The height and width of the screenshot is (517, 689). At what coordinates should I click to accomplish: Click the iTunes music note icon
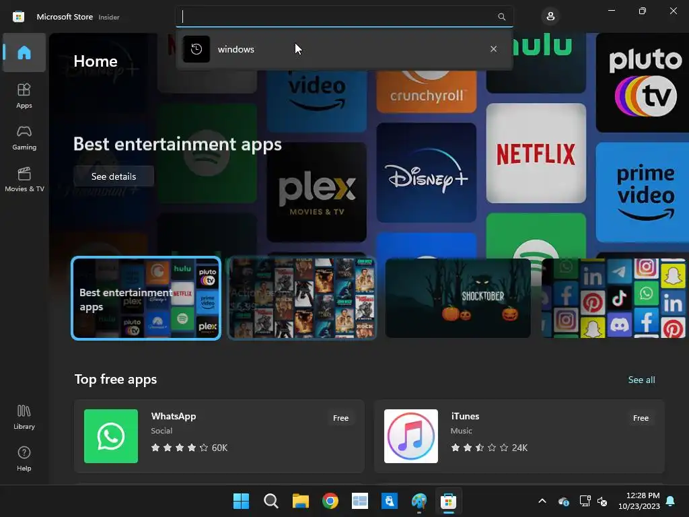(x=411, y=436)
